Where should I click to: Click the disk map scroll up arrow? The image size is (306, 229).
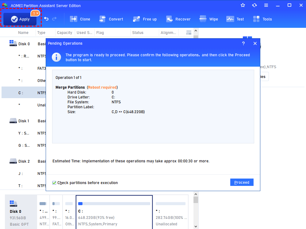pos(196,194)
